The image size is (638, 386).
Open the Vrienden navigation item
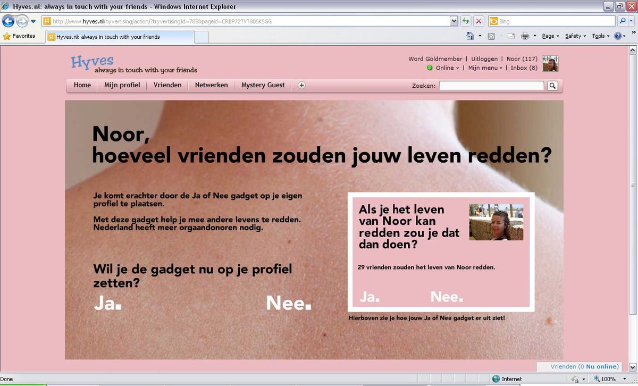(167, 85)
